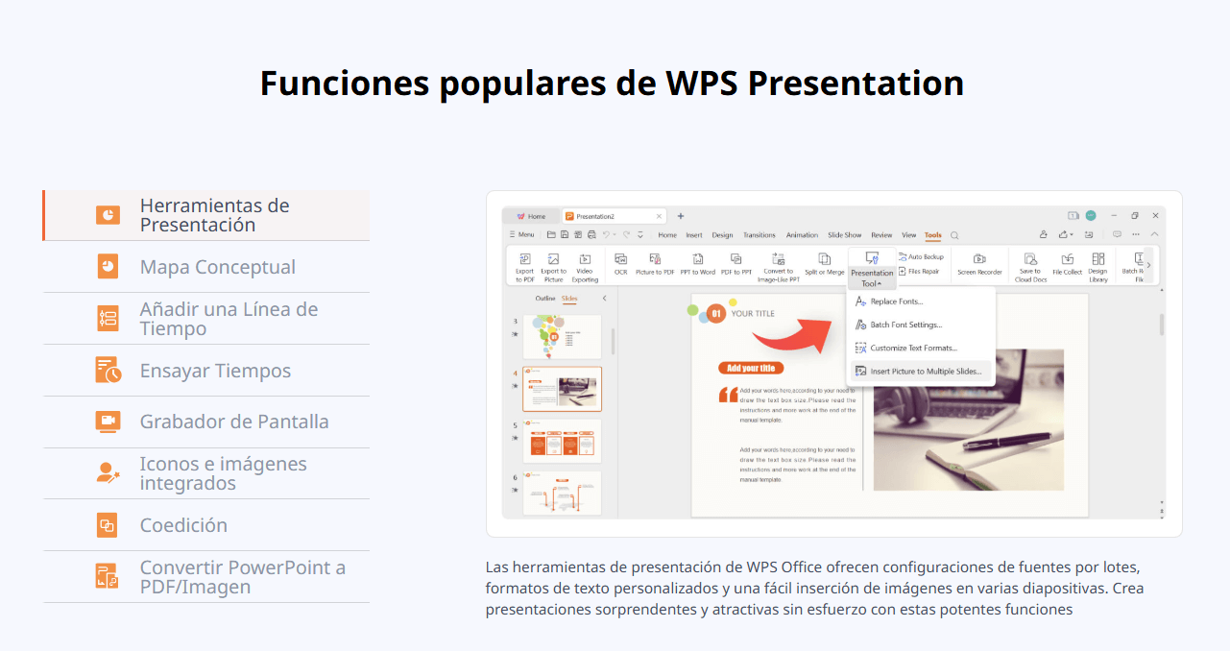Click the Undo arrow icon

click(x=606, y=234)
